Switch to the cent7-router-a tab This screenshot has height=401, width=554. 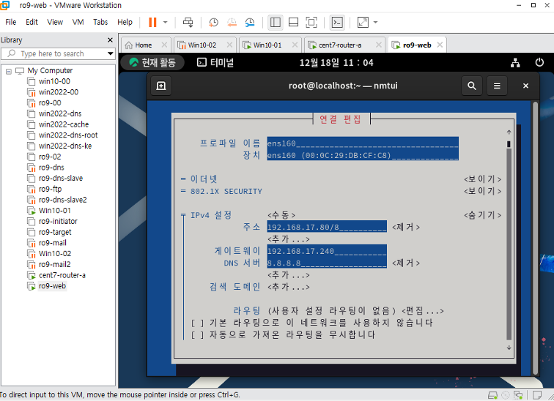pos(339,45)
